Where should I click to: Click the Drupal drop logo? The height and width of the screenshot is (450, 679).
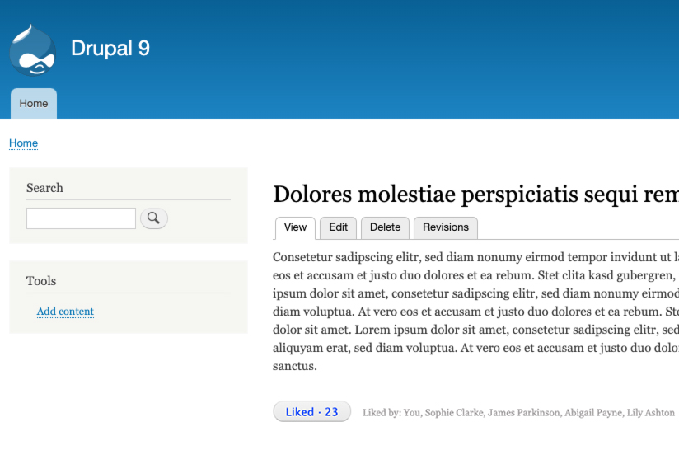32,49
